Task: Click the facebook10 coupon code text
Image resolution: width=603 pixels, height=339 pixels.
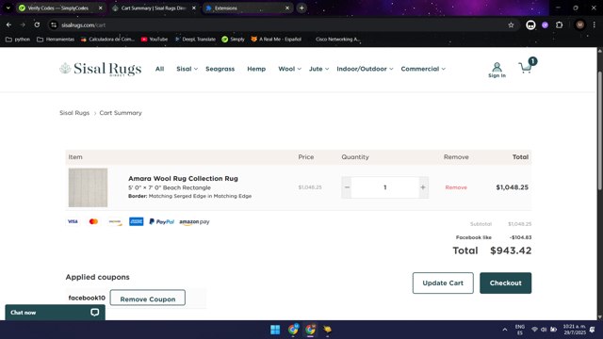Action: point(87,298)
